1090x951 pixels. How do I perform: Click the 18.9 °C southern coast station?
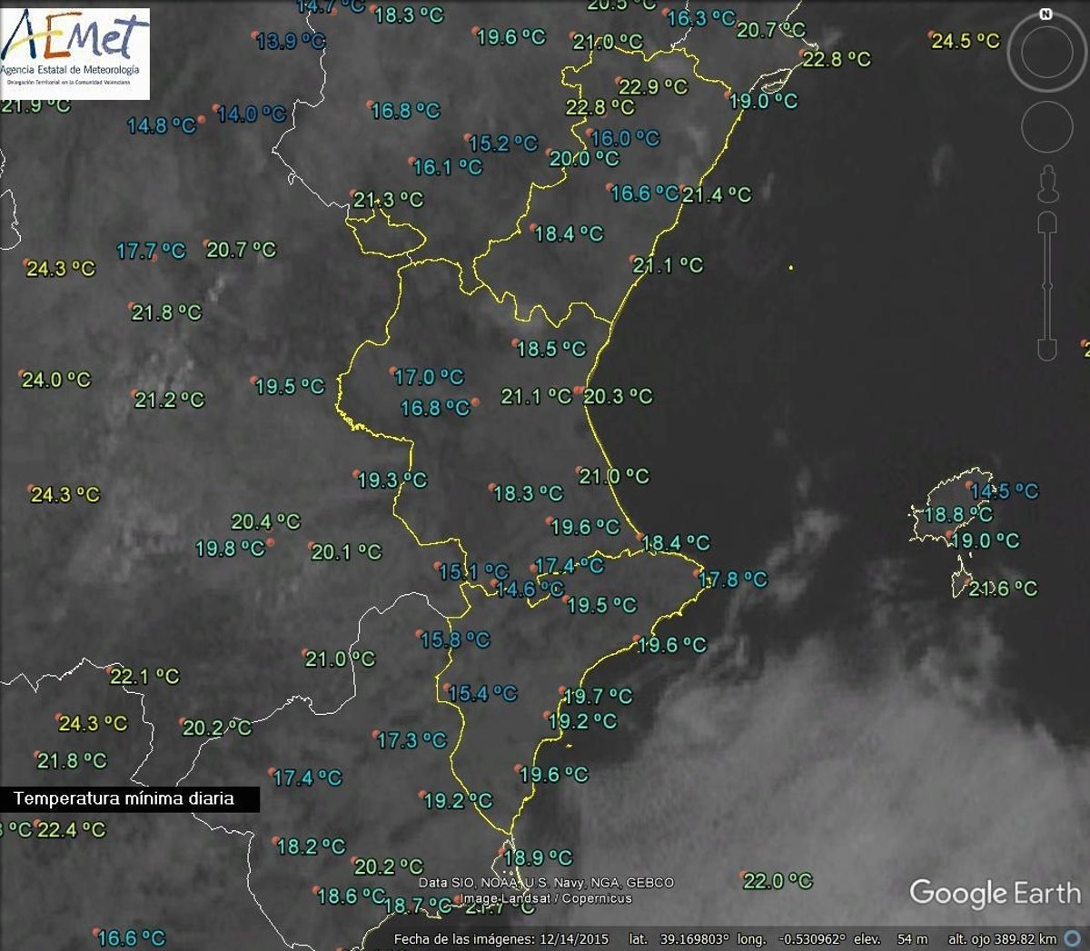(x=537, y=857)
